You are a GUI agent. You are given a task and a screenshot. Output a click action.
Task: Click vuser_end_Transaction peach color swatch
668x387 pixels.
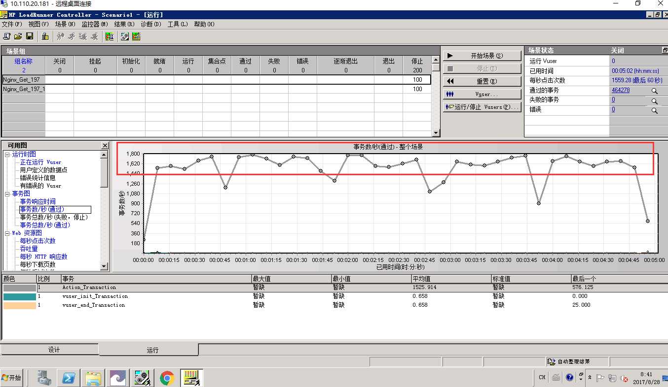pos(19,305)
